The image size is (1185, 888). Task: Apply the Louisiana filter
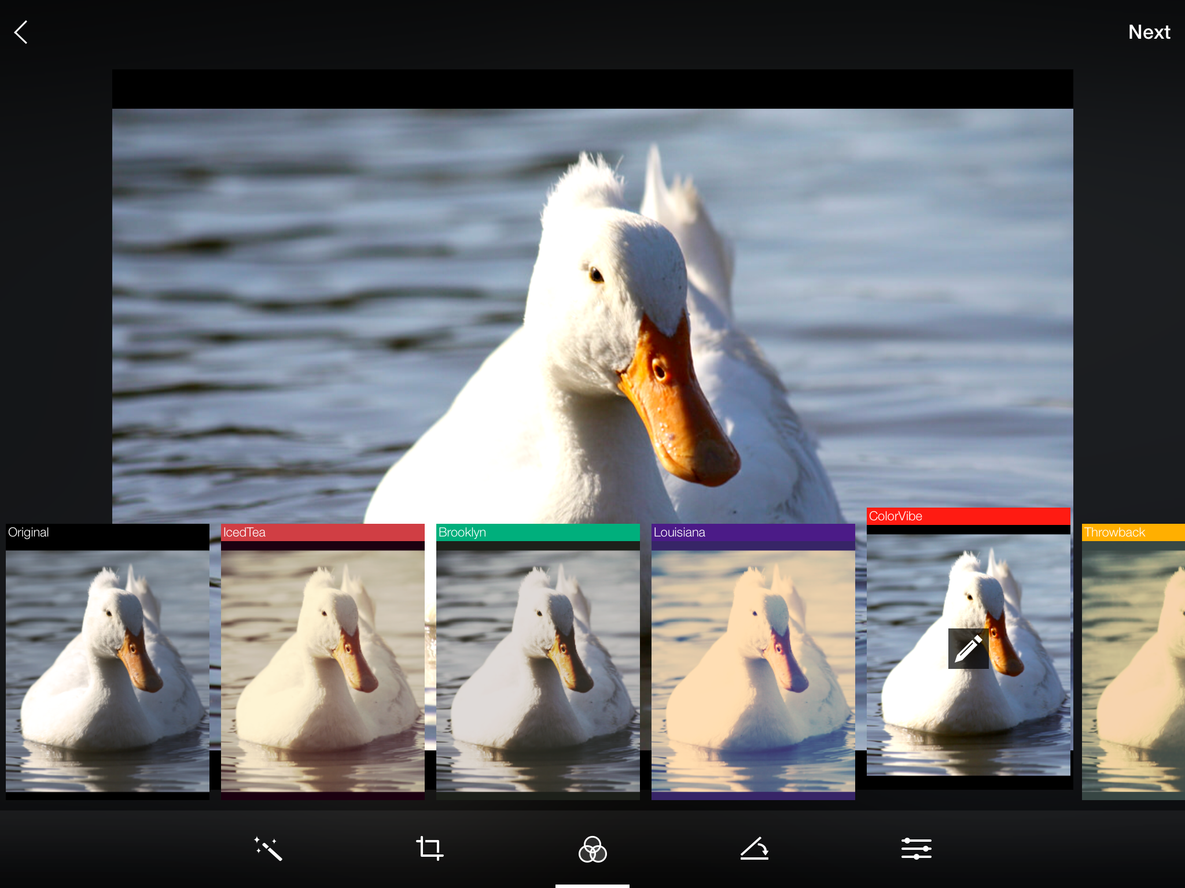(x=753, y=662)
